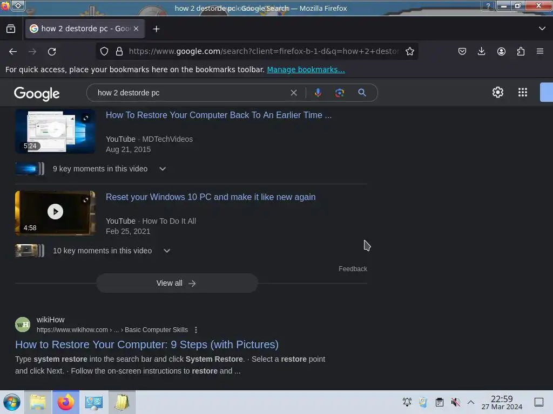Expand 9 key moments in this video

162,169
